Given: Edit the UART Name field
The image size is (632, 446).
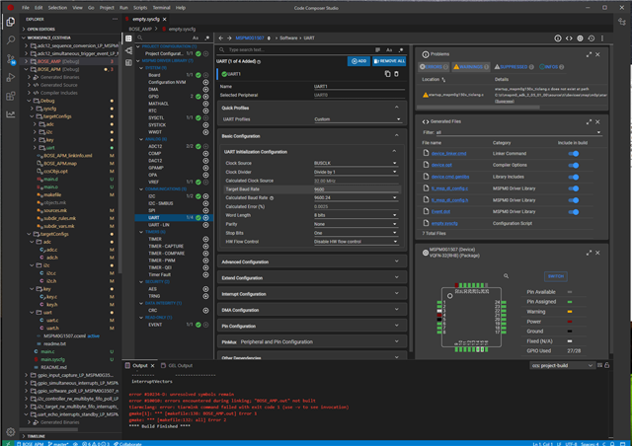Looking at the screenshot, I should [358, 86].
